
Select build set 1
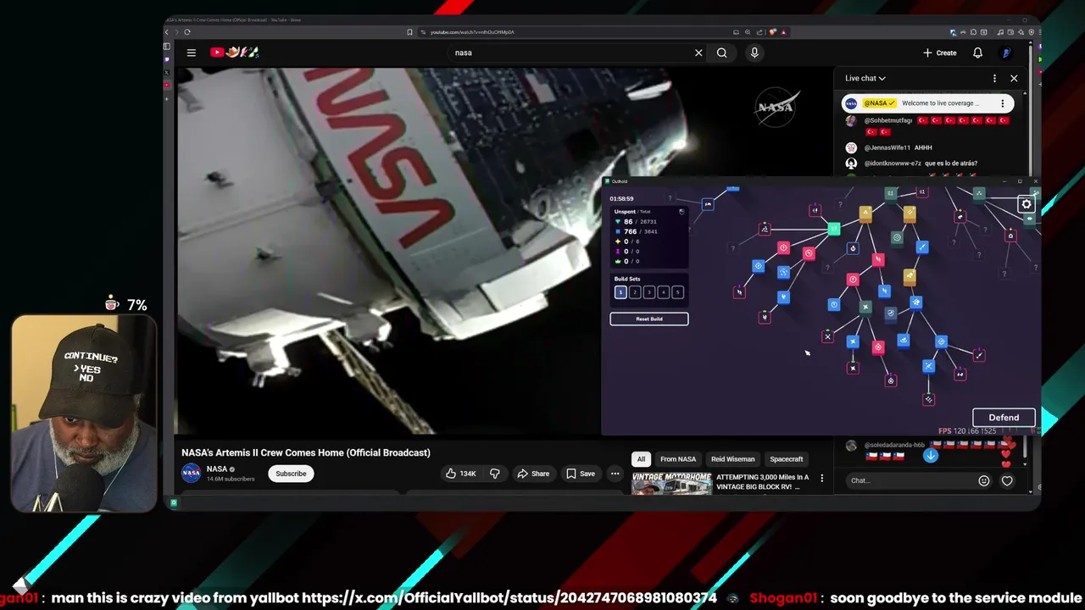coord(620,292)
